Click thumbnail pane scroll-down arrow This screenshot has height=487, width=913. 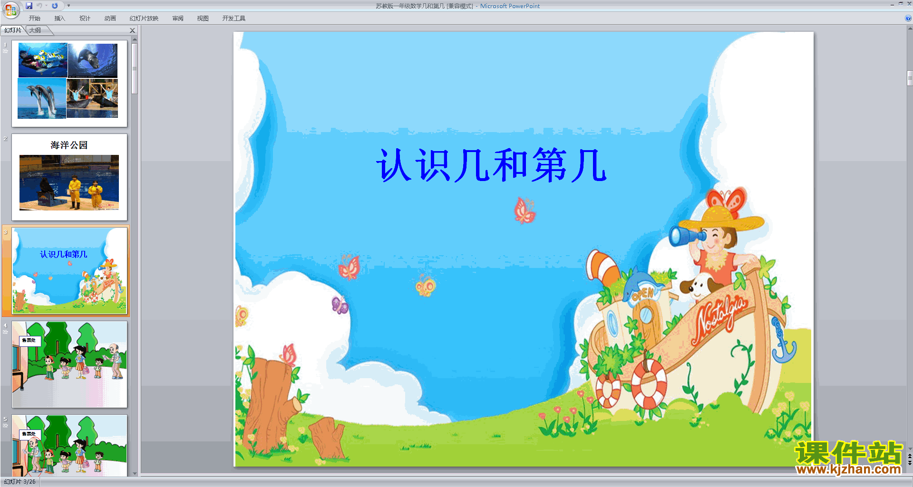tap(135, 473)
